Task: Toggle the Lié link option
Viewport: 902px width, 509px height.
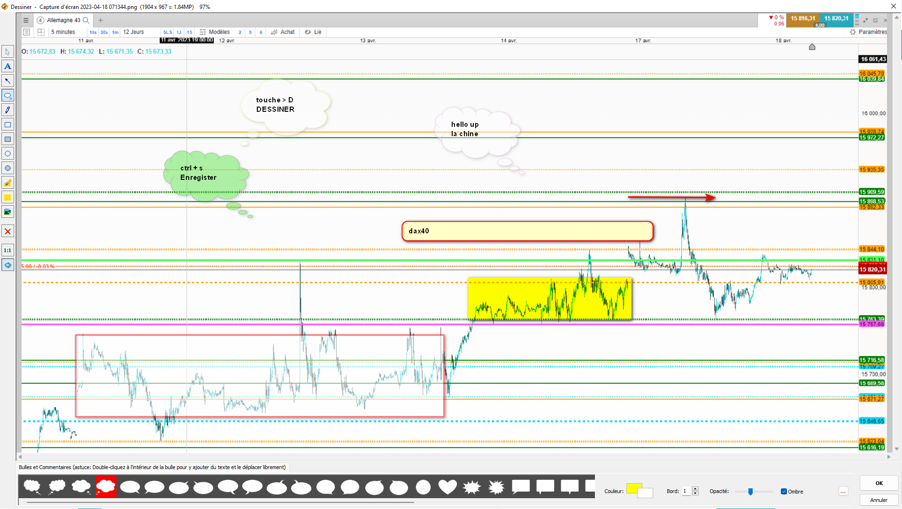Action: tap(313, 32)
